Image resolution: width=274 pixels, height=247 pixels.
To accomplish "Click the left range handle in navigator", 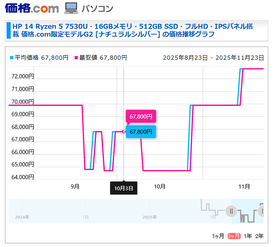I will pos(231,211).
